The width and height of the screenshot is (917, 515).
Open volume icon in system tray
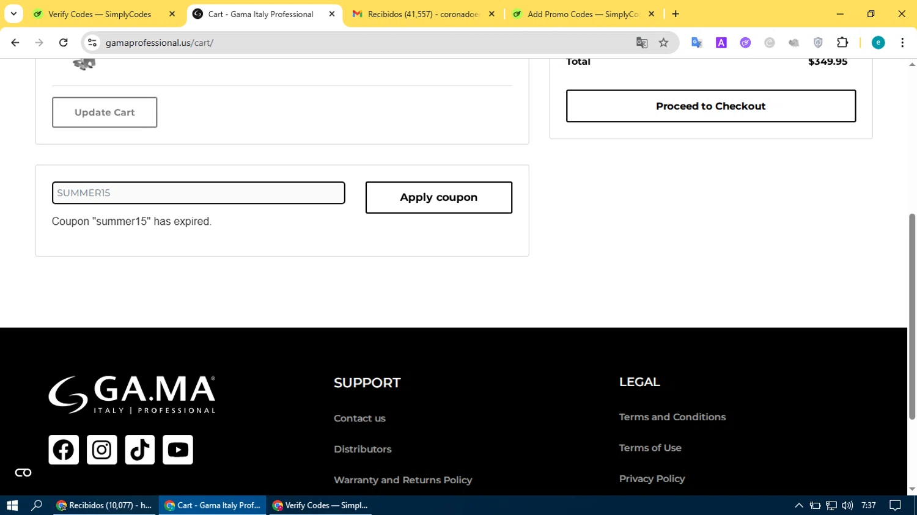click(847, 505)
